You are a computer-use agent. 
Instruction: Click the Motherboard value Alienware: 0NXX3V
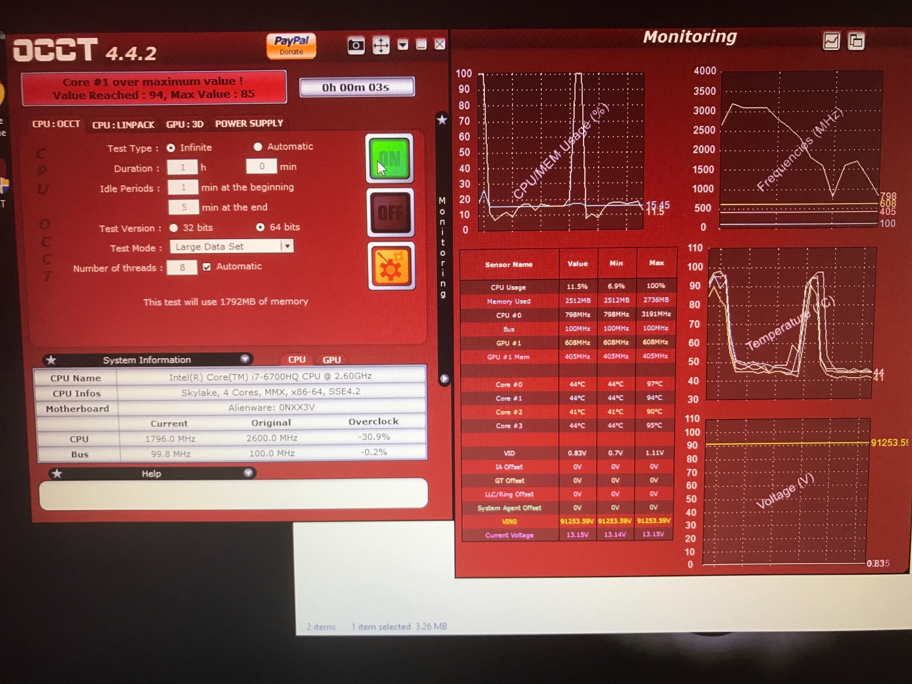pyautogui.click(x=271, y=407)
